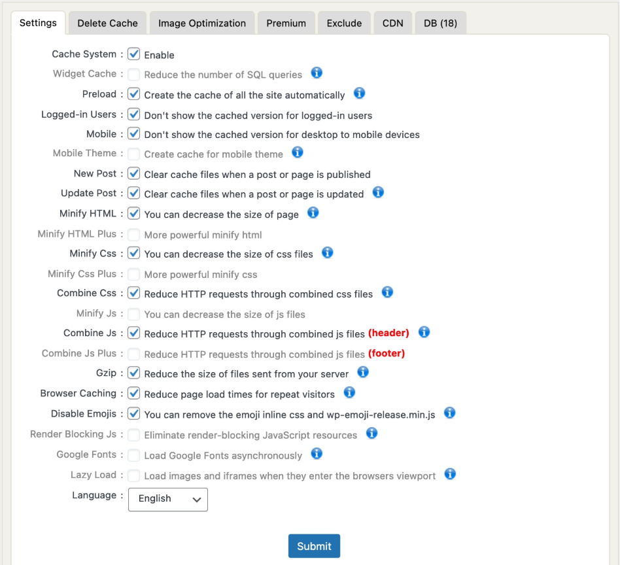Click the Gzip info icon
The height and width of the screenshot is (565, 620).
coord(363,371)
